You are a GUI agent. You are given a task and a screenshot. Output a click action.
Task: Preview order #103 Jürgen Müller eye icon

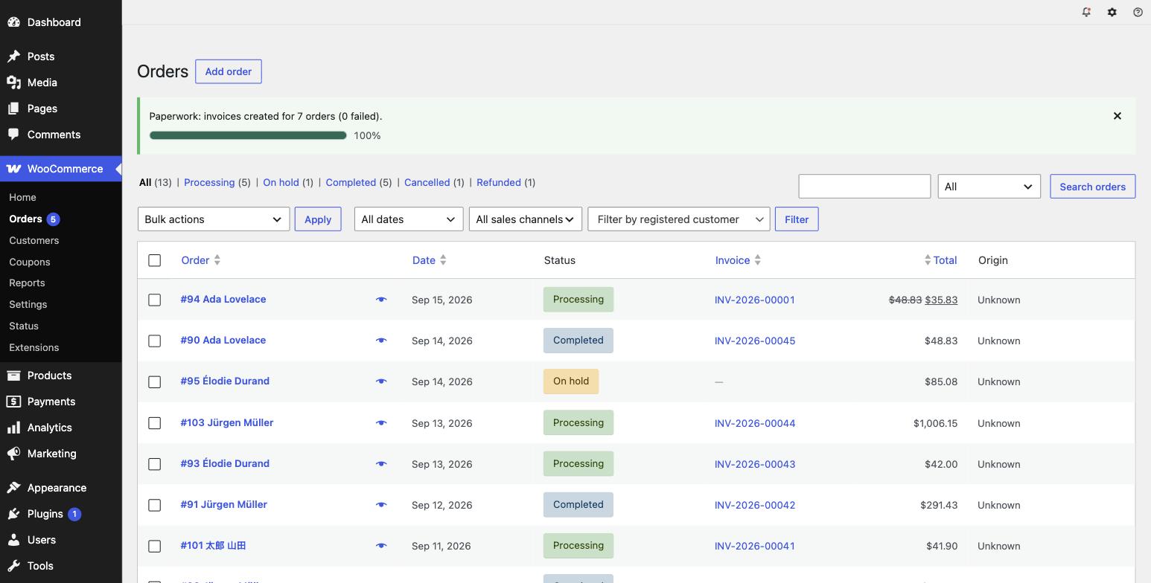[x=381, y=423]
